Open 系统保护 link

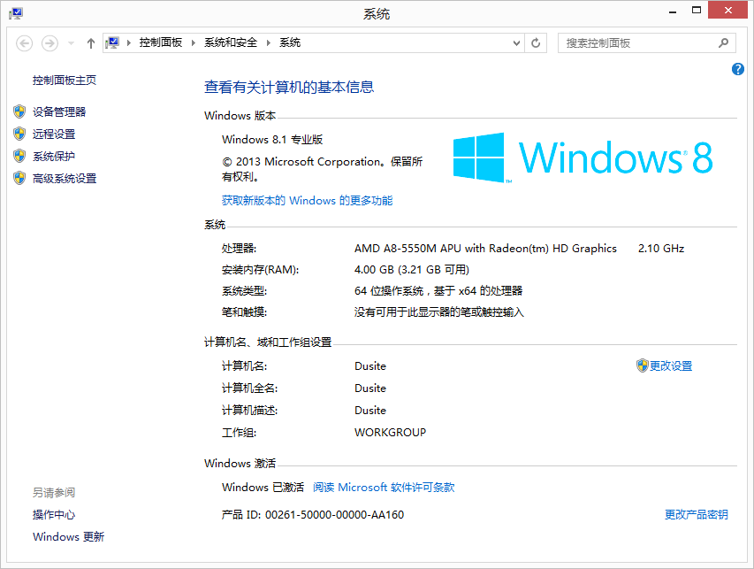click(54, 156)
